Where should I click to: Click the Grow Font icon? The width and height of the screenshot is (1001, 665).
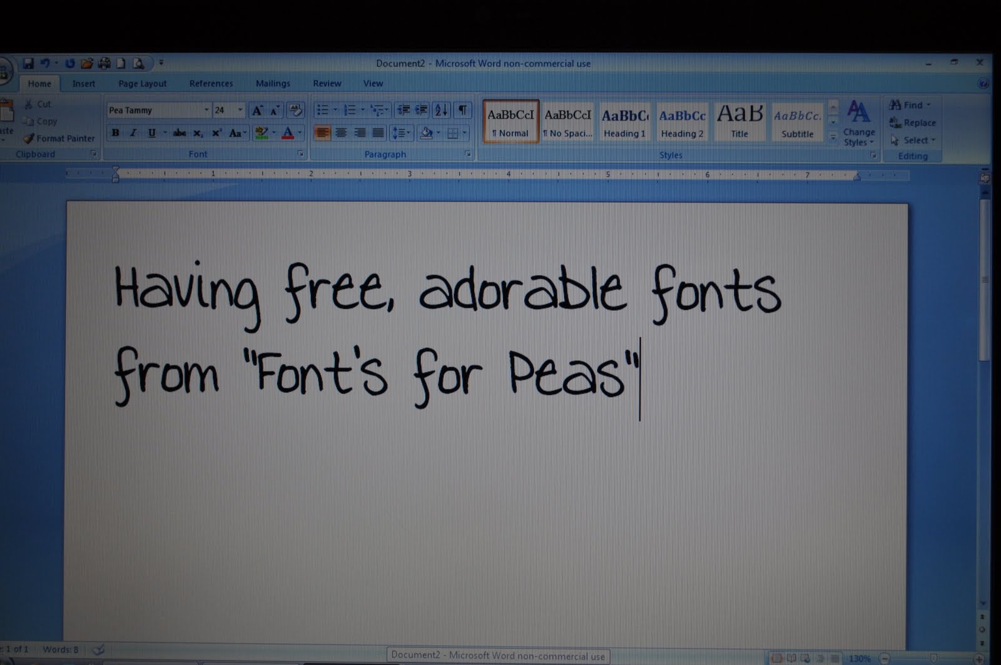[x=257, y=111]
